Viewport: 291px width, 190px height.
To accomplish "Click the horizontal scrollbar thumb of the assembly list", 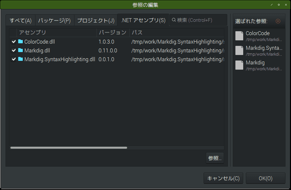I will 69,148.
